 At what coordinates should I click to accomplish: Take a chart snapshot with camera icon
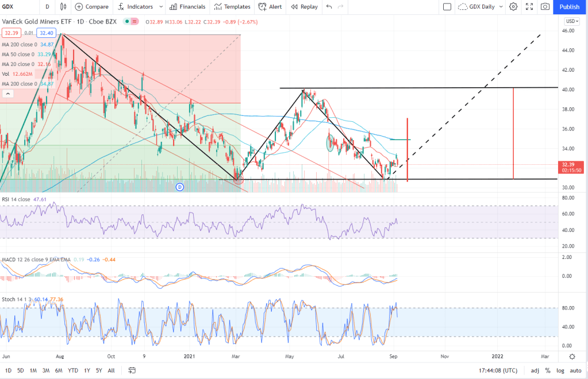pyautogui.click(x=544, y=7)
